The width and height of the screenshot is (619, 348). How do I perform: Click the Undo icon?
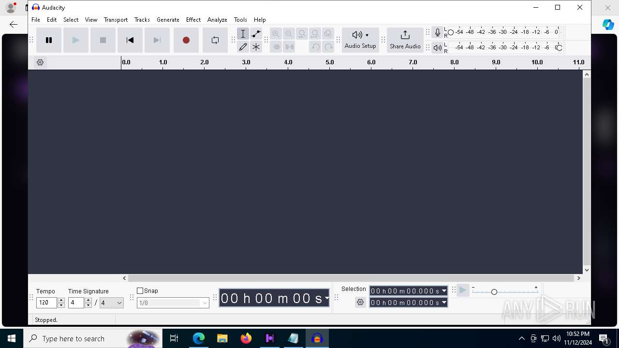(315, 47)
